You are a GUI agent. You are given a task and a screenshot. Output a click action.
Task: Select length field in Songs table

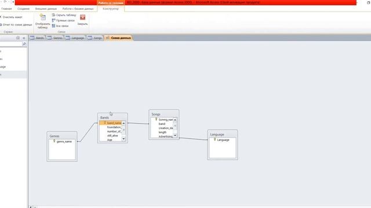pyautogui.click(x=162, y=132)
